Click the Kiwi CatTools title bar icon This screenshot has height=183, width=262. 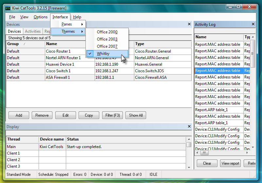tap(8, 8)
